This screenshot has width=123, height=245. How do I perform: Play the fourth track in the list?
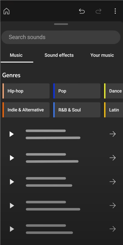click(12, 205)
